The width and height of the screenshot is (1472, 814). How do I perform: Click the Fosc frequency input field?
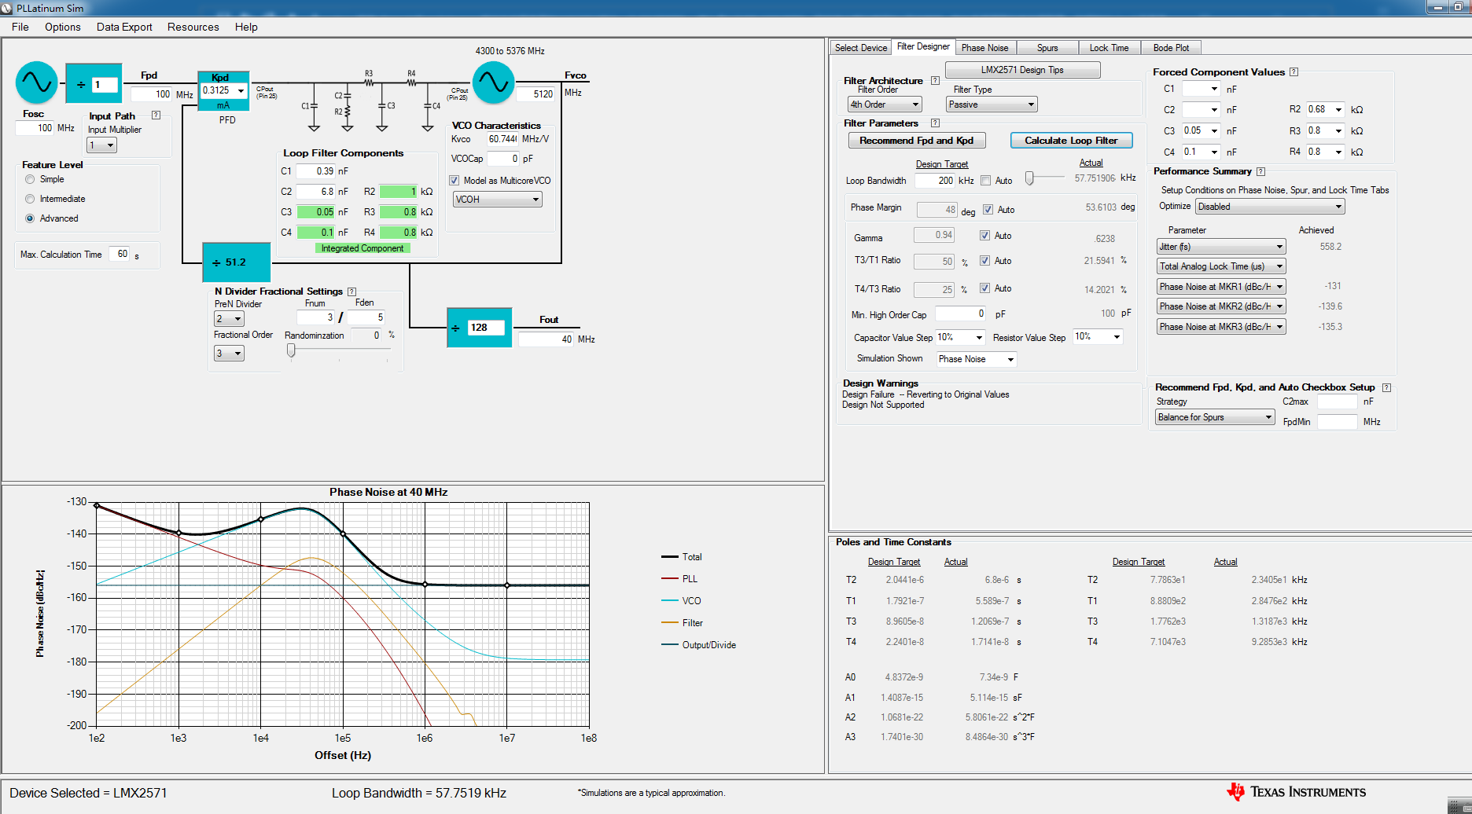35,128
